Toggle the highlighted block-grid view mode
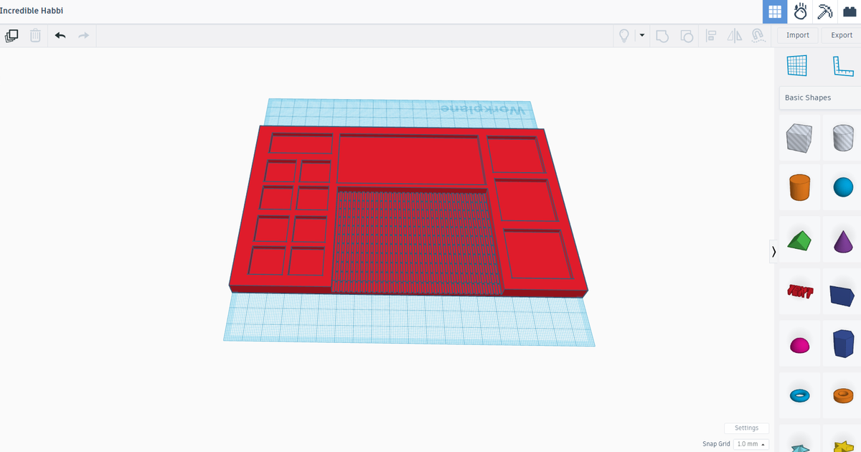The width and height of the screenshot is (861, 452). [774, 11]
